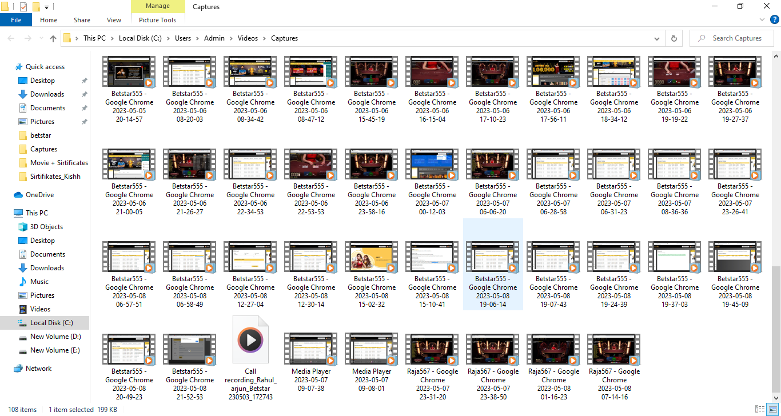Image resolution: width=781 pixels, height=416 pixels.
Task: Click Videos in the address breadcrumb
Action: coord(248,38)
